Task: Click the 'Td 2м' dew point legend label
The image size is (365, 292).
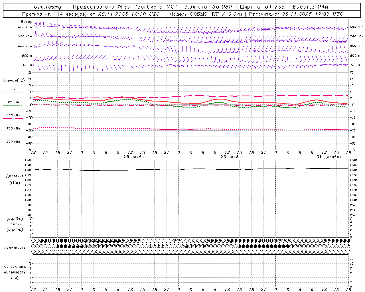Action: coord(13,102)
